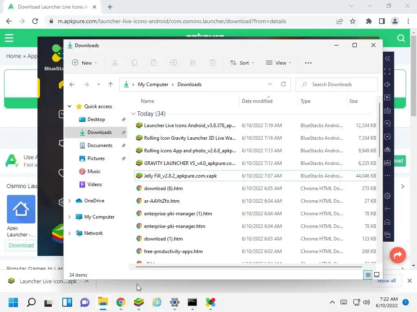Sort by Date modified column header

point(257,101)
